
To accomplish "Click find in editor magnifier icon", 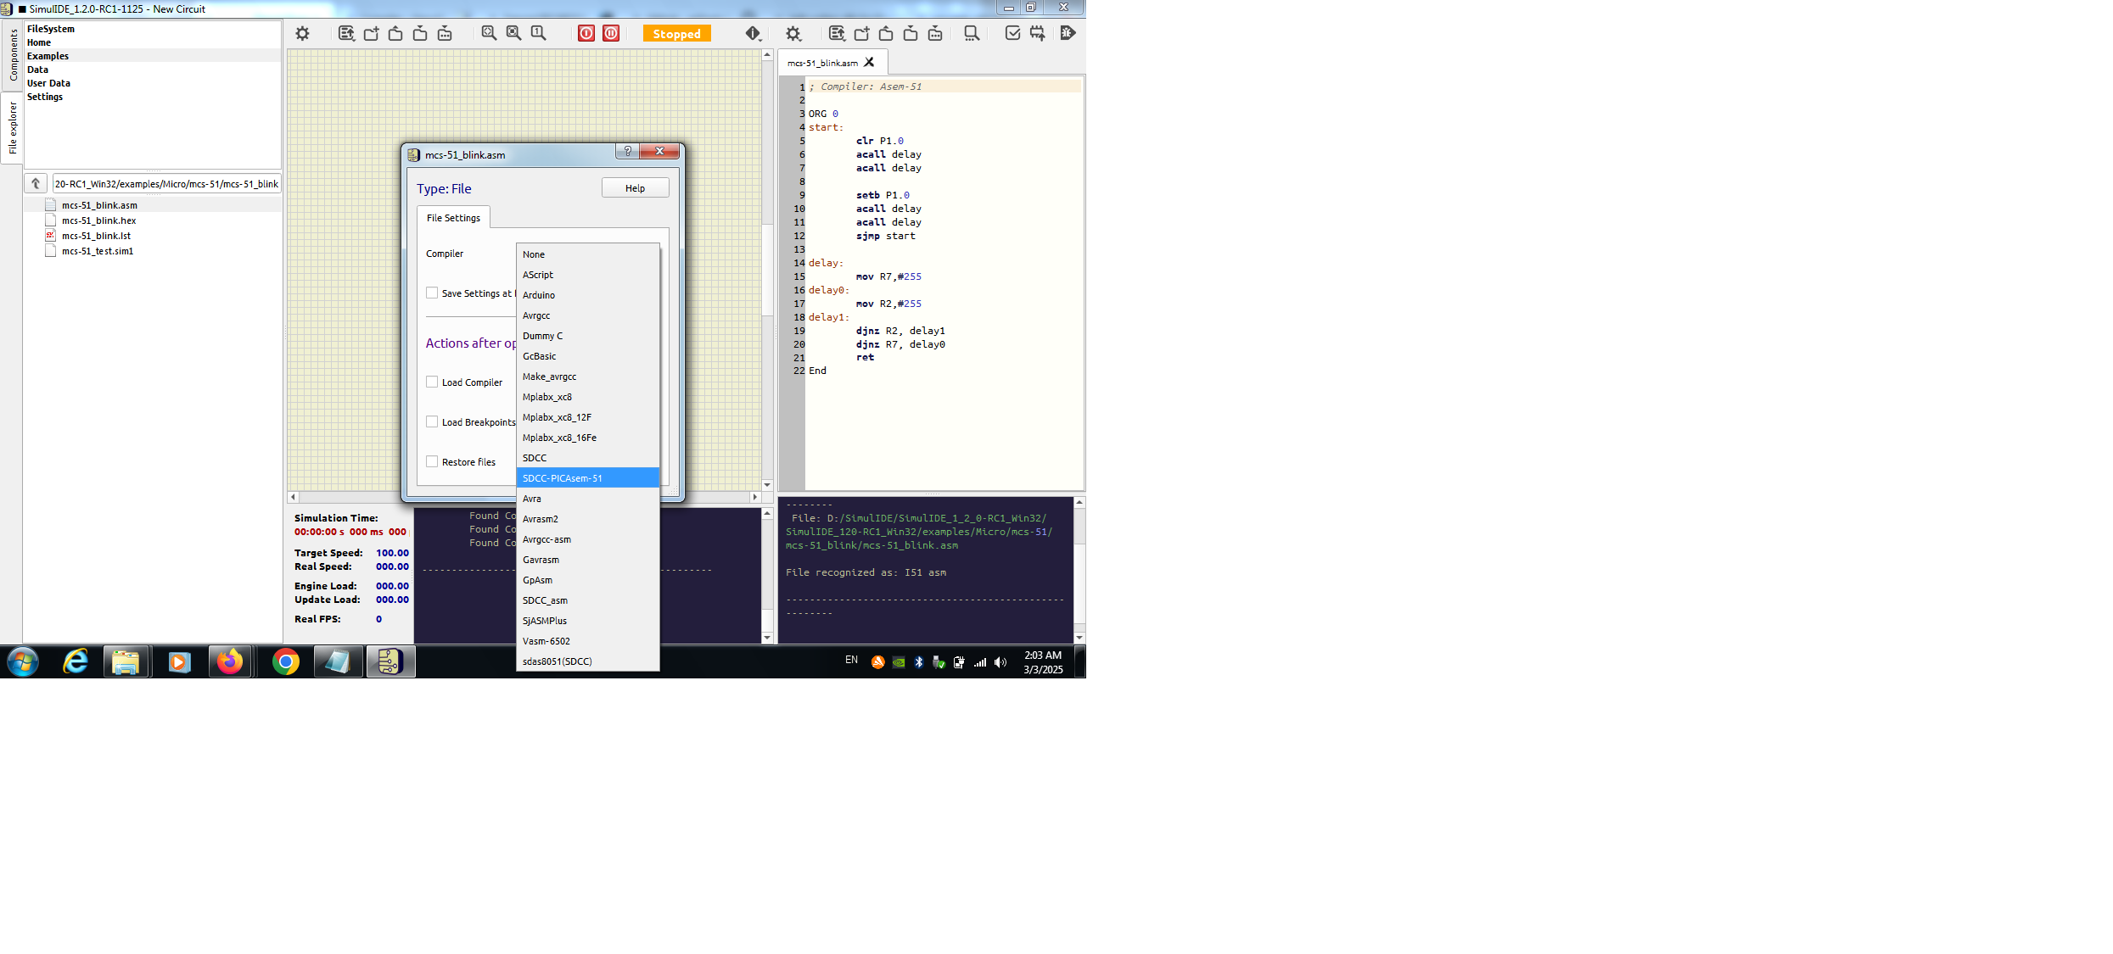I will (x=972, y=33).
